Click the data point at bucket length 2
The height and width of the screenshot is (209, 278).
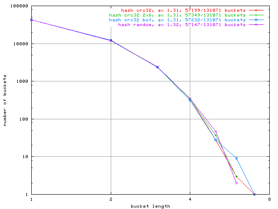[x=111, y=40]
